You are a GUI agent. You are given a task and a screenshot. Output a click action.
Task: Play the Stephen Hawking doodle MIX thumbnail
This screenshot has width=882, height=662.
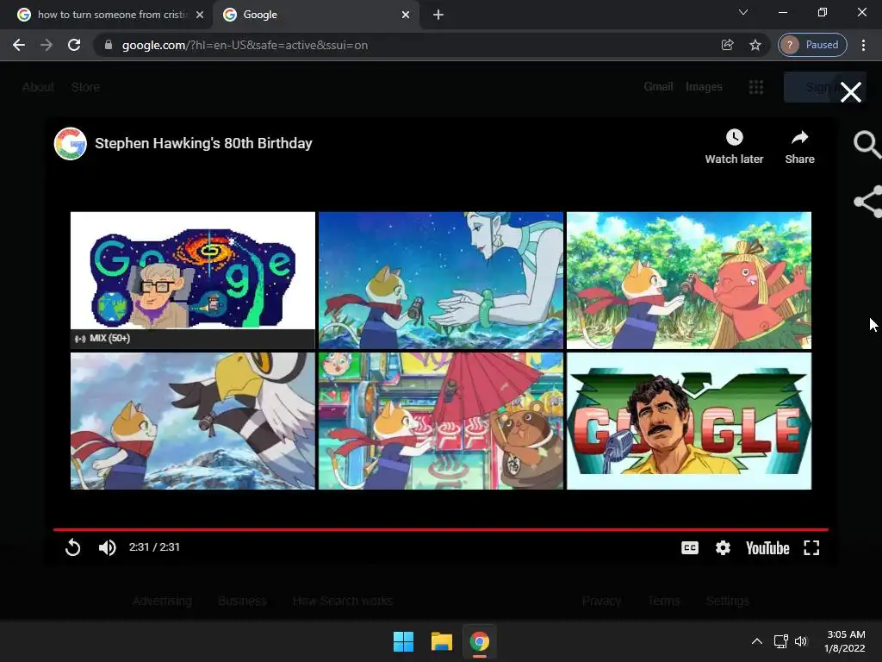192,280
